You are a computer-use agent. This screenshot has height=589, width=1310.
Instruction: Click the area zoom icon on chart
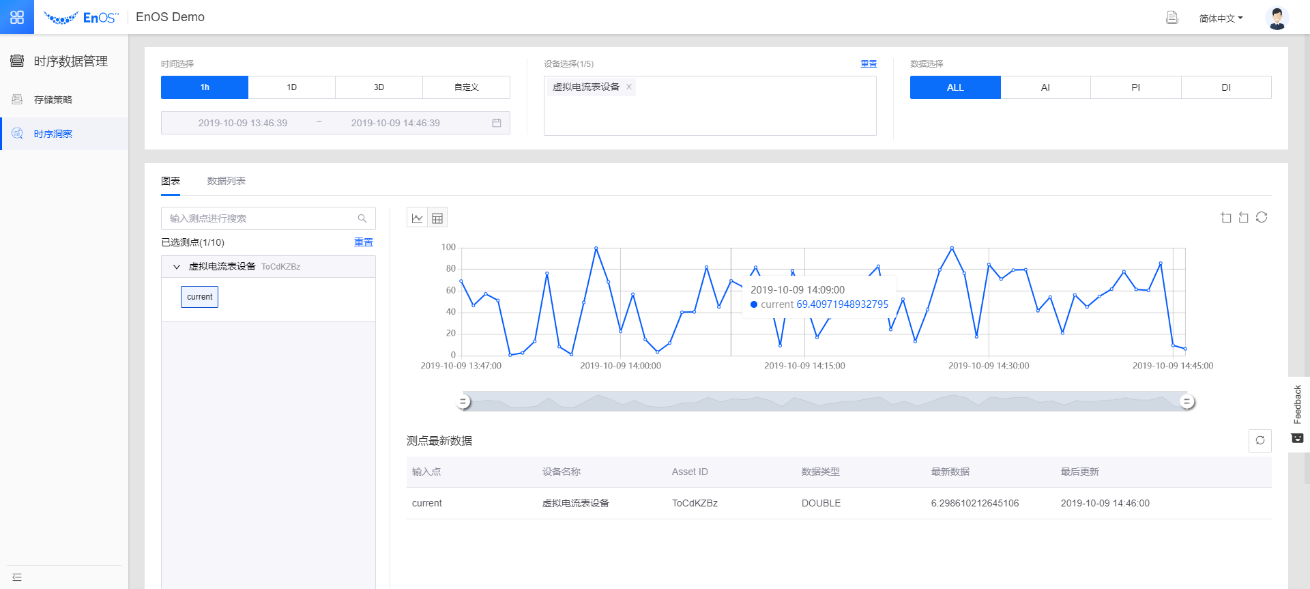click(x=1226, y=218)
